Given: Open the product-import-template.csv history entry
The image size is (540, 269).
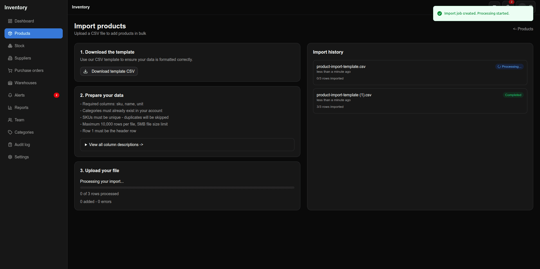Looking at the screenshot, I should (x=420, y=72).
